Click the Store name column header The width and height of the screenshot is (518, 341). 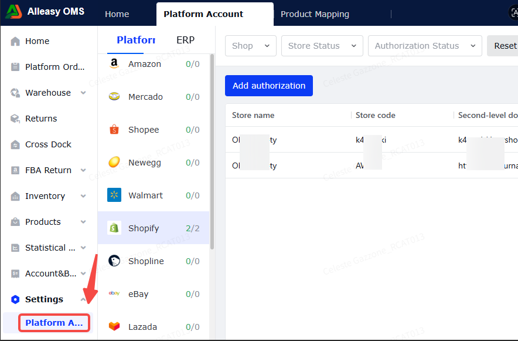click(253, 116)
